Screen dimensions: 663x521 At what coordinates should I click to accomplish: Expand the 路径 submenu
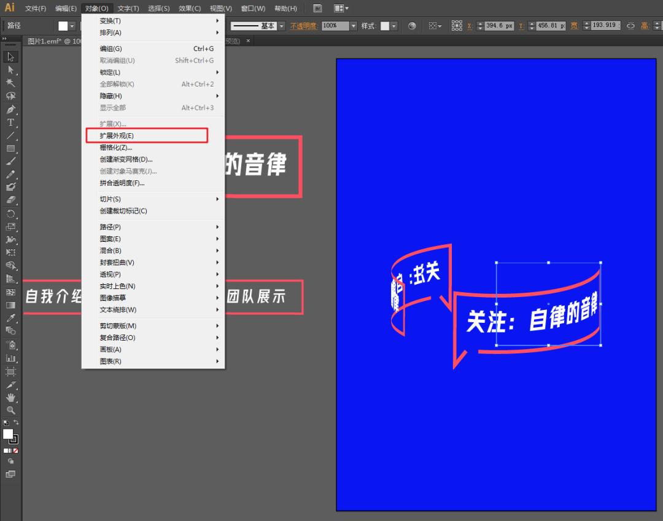point(110,226)
